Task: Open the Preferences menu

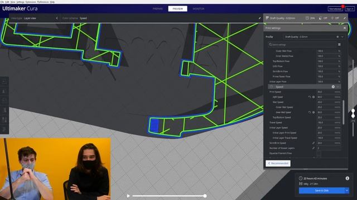Action: [43, 2]
